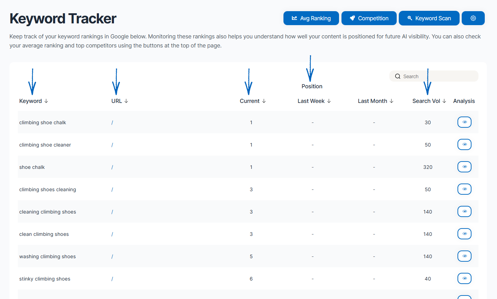Select keyword text 'stinky climbing shoes'
This screenshot has width=497, height=299.
coord(45,279)
